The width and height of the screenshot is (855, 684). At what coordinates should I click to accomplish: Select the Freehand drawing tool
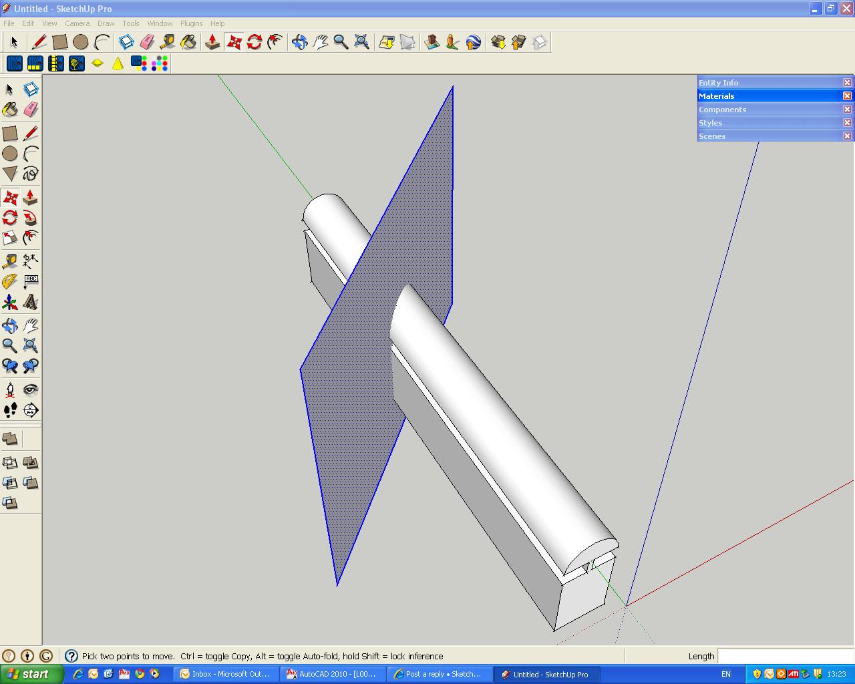[x=31, y=174]
